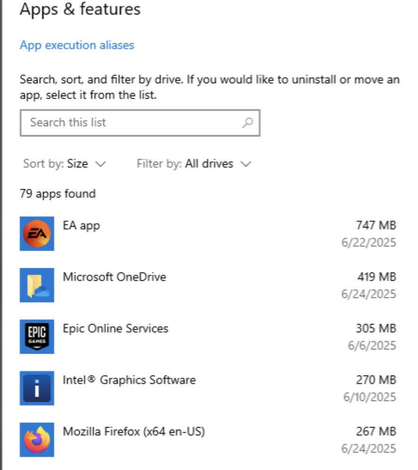Click the 79 apps found text
The height and width of the screenshot is (470, 418).
point(57,194)
